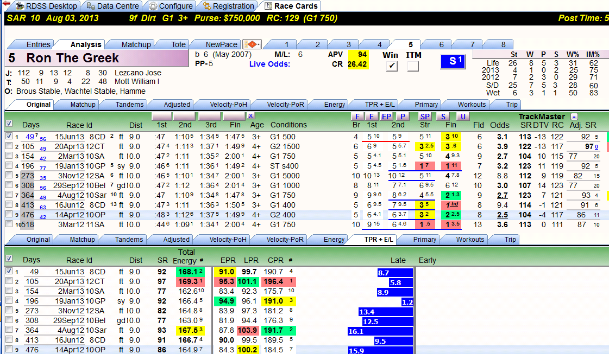Viewport: 609px width, 354px height.
Task: Open the Registration tab
Action: pyautogui.click(x=228, y=6)
